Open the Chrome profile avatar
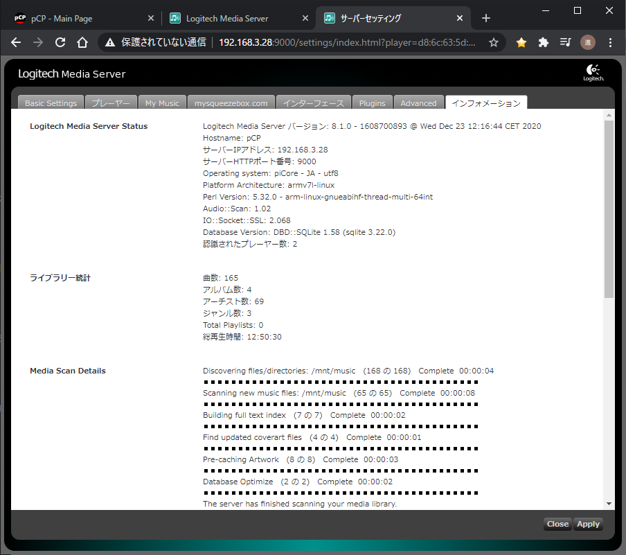The height and width of the screenshot is (555, 626). 588,42
